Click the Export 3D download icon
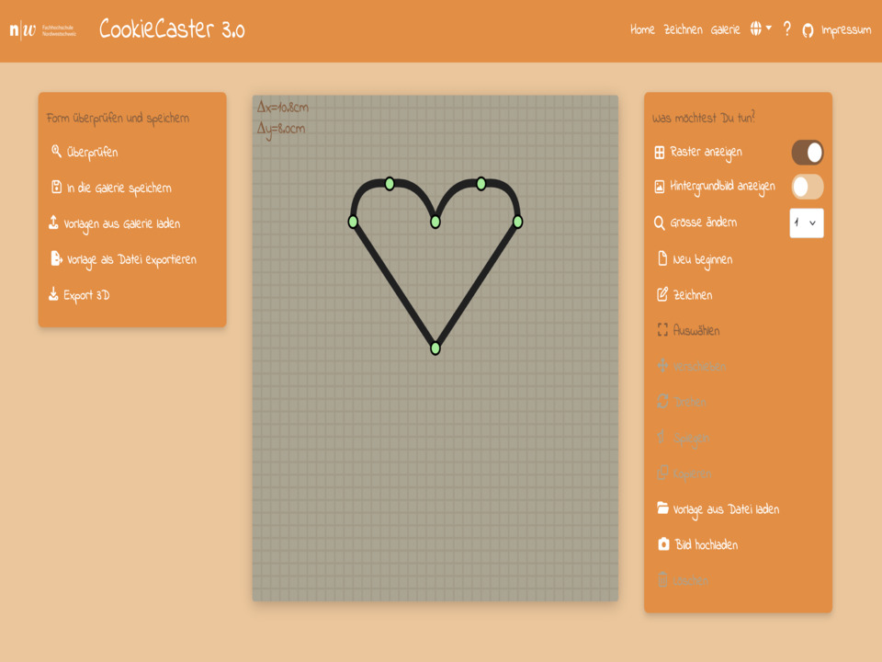This screenshot has width=882, height=662. [53, 294]
